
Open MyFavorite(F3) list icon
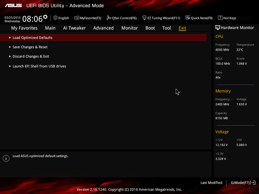[77, 18]
